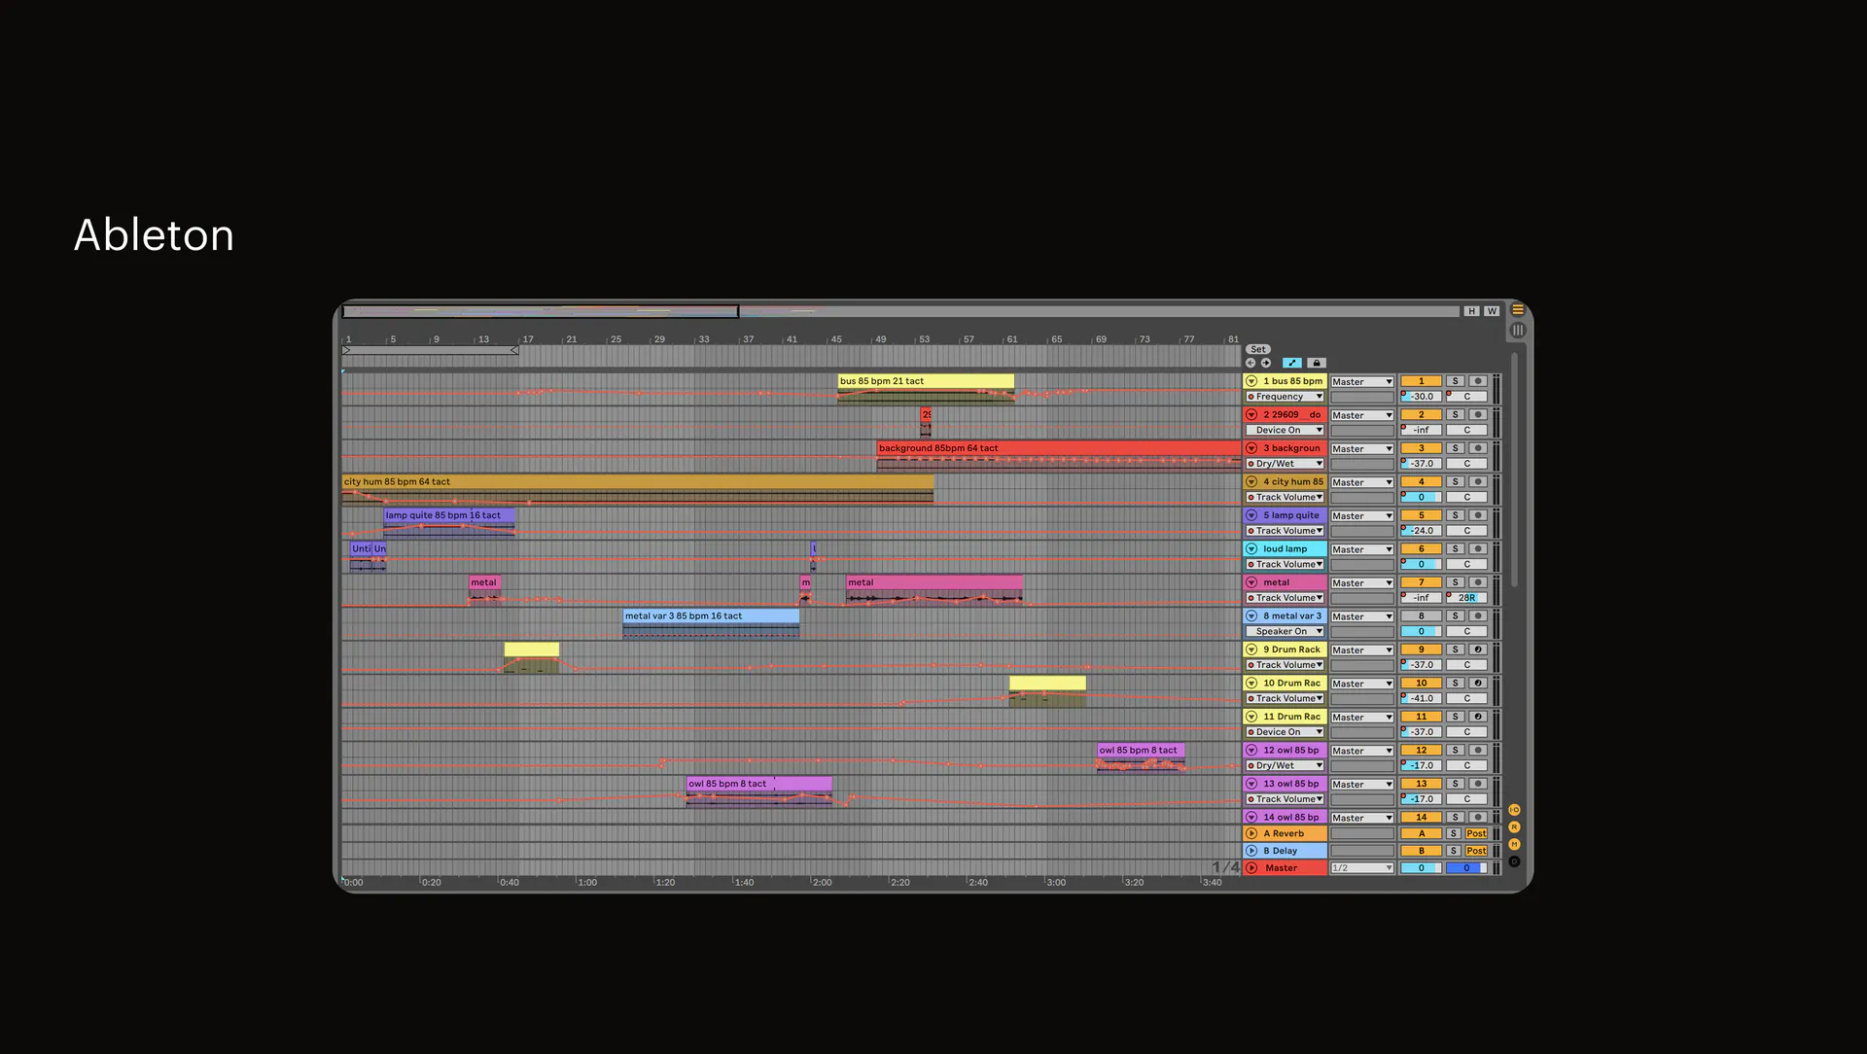Open Dry/Wet automation chooser on track 3
Screen dimensions: 1867x1054
1286,464
